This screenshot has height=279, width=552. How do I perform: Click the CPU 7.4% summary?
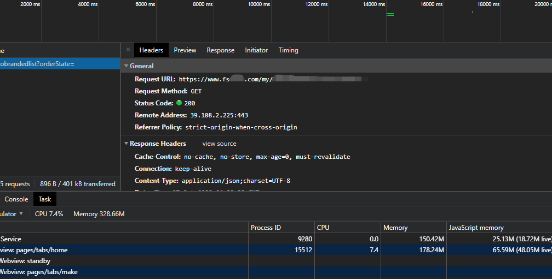(x=49, y=213)
